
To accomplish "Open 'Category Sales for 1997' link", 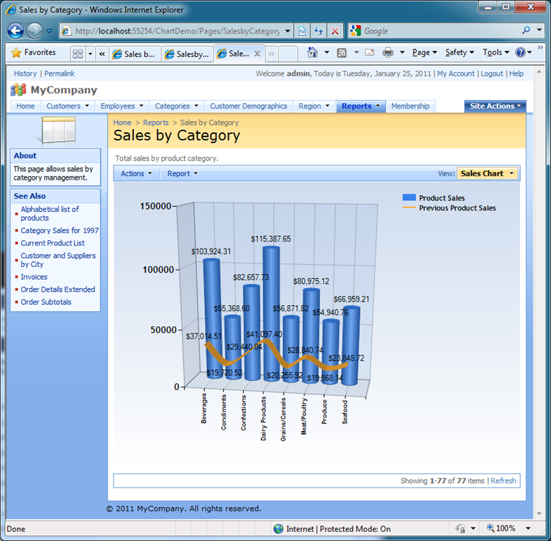I will tap(59, 230).
